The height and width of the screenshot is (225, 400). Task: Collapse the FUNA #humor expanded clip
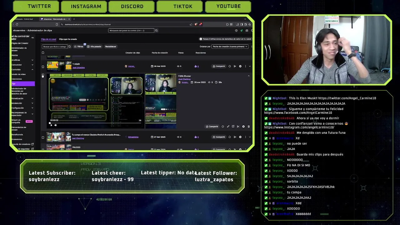(x=249, y=76)
